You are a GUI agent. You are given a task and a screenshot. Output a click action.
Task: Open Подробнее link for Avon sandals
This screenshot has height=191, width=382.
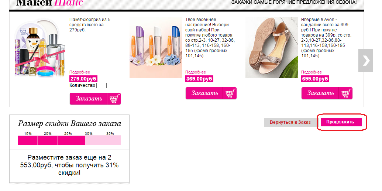[312, 72]
